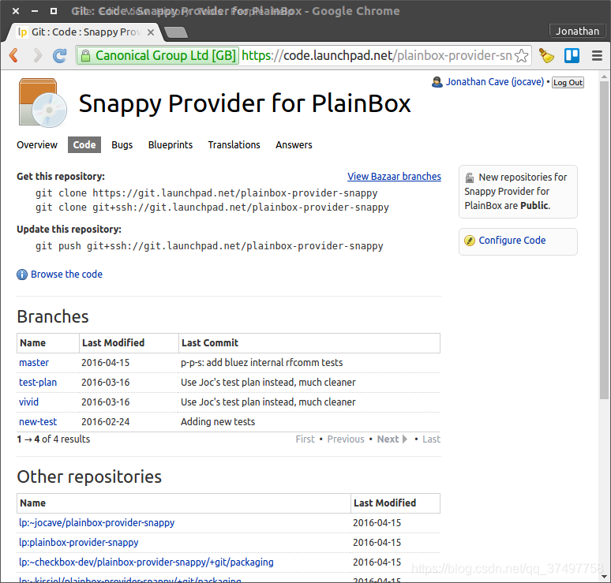Click the https git clone command text
Viewport: 611px width, 583px height.
pyautogui.click(x=207, y=193)
